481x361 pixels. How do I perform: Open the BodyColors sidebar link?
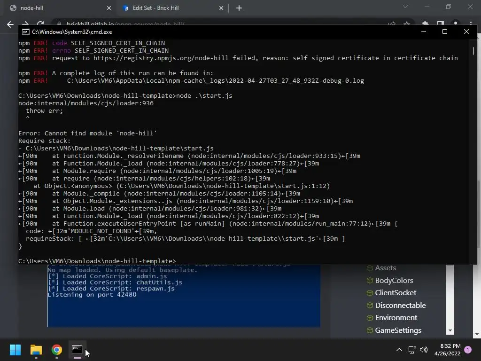coord(394,281)
